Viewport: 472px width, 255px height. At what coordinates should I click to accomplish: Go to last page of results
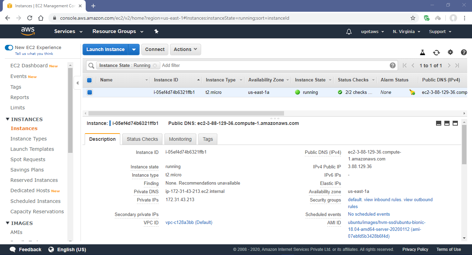[457, 65]
